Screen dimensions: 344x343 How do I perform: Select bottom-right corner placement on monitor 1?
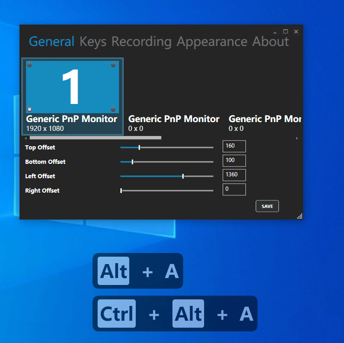(113, 109)
